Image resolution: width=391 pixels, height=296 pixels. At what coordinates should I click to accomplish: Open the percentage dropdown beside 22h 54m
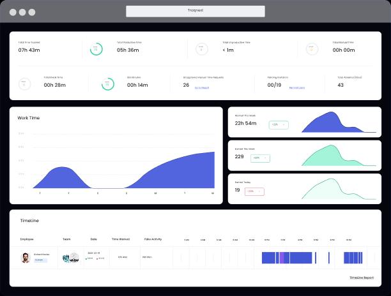point(279,125)
